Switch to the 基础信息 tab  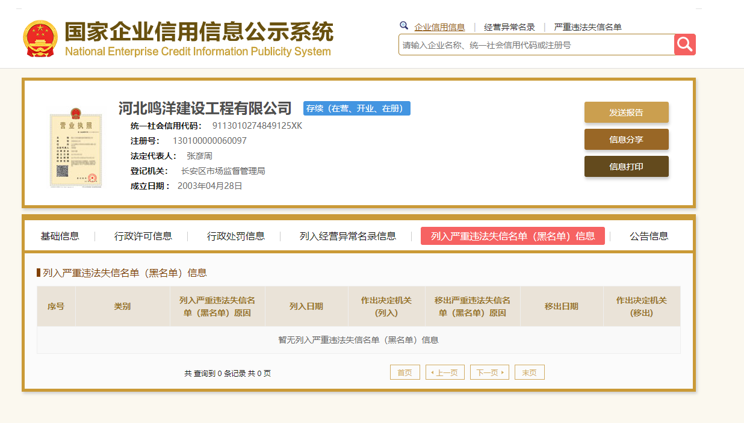pos(60,236)
